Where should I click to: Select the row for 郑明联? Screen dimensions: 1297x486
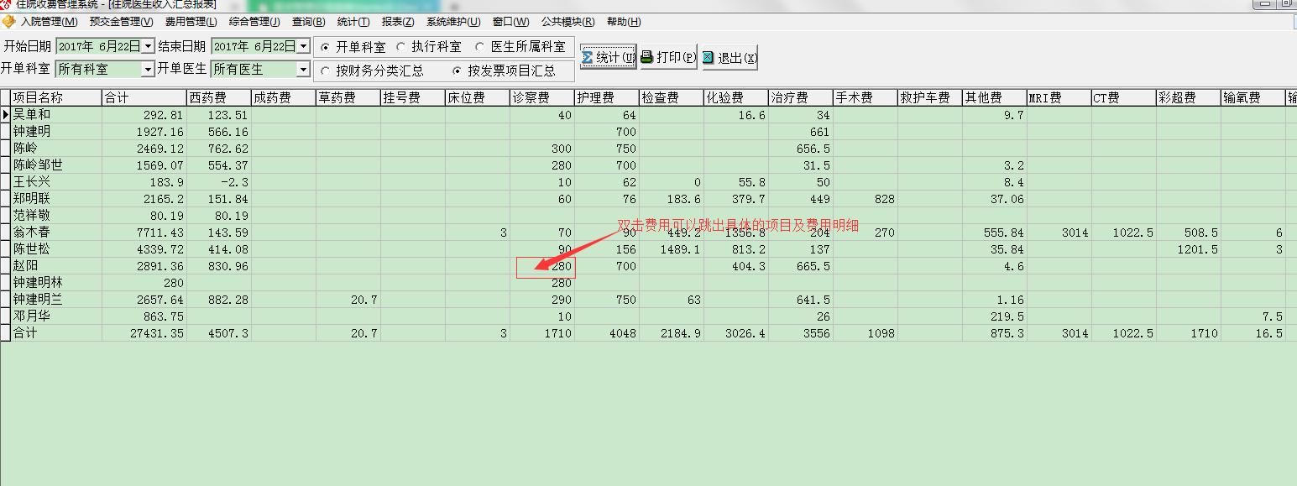point(648,199)
